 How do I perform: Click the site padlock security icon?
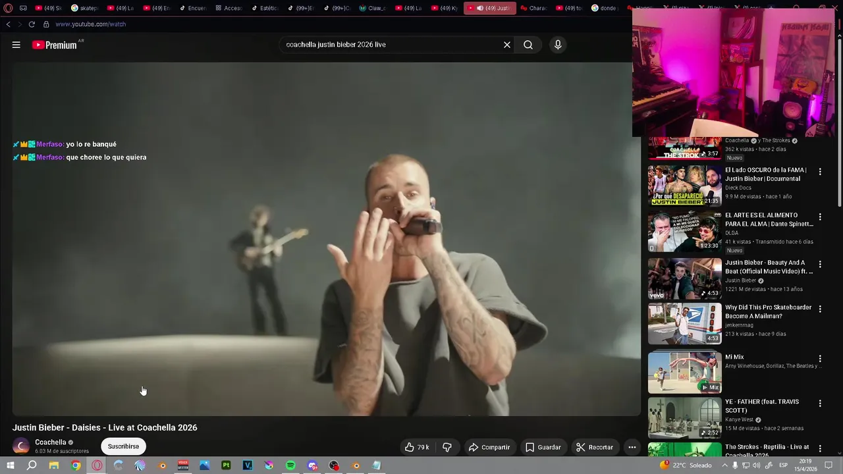coord(46,24)
